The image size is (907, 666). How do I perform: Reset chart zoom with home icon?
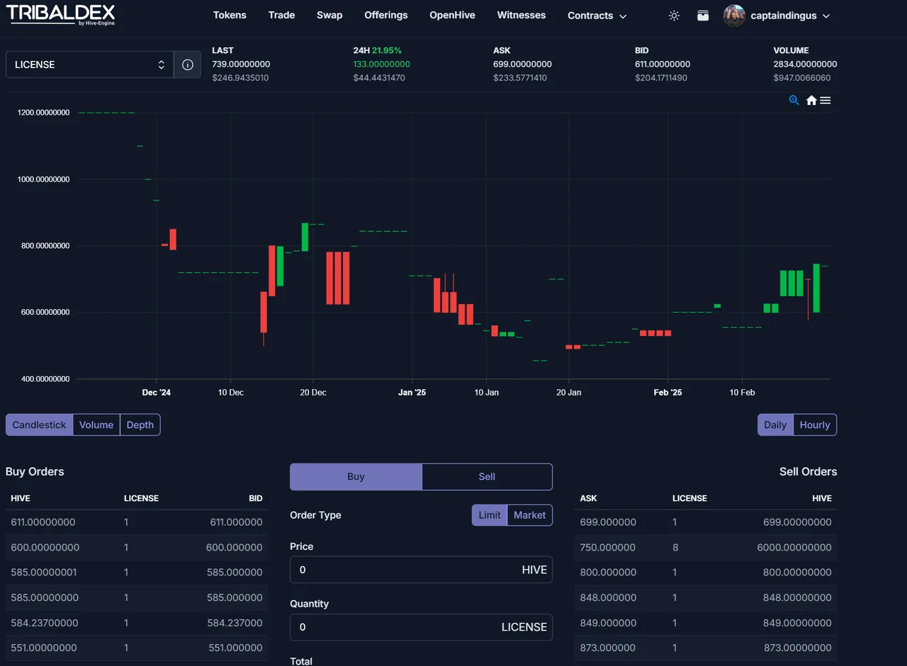811,101
